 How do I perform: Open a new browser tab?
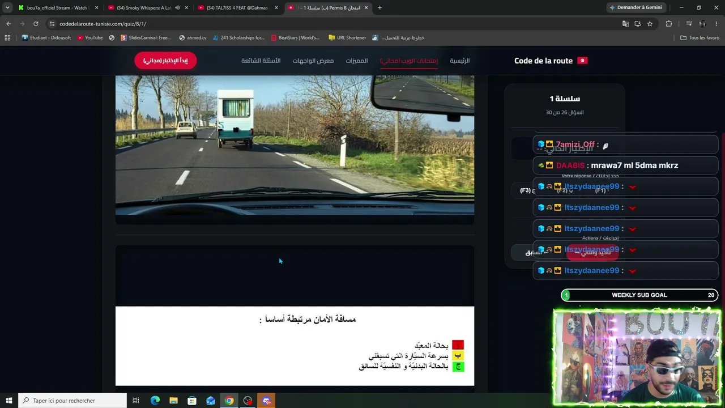pyautogui.click(x=379, y=8)
